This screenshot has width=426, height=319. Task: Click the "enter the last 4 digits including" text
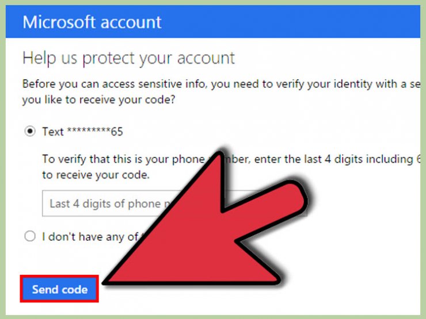click(x=334, y=159)
